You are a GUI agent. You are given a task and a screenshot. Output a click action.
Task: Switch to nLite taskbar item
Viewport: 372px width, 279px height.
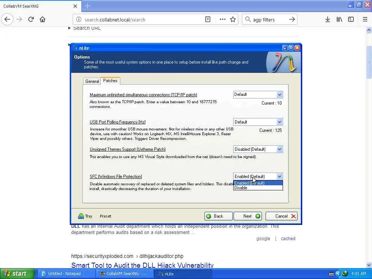[183, 274]
